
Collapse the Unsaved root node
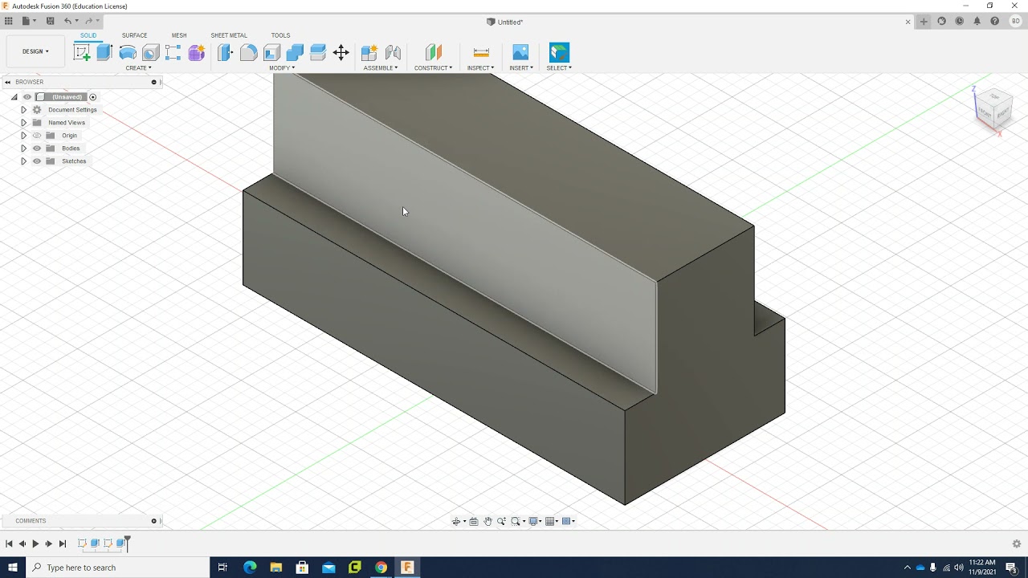(14, 97)
